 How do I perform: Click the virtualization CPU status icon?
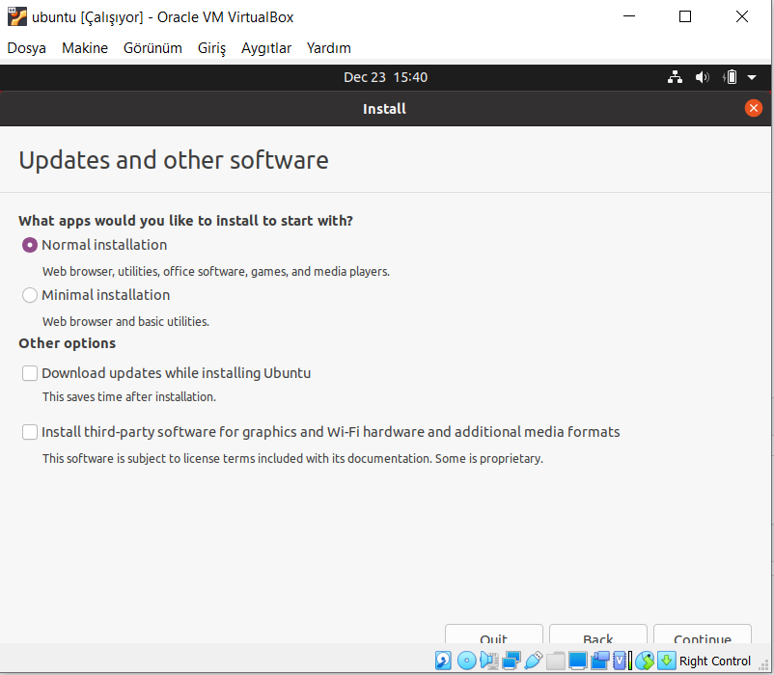click(622, 661)
